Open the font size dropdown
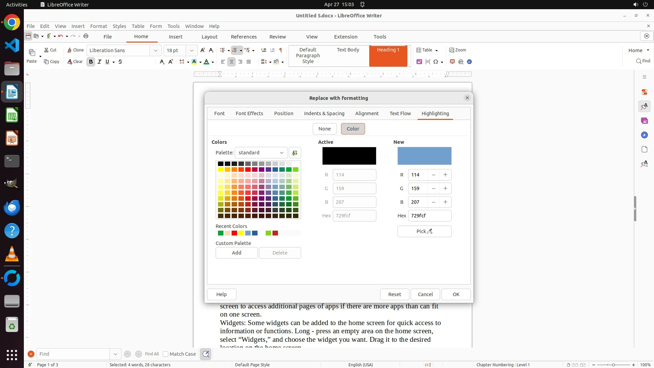Image resolution: width=654 pixels, height=368 pixels. tap(192, 50)
